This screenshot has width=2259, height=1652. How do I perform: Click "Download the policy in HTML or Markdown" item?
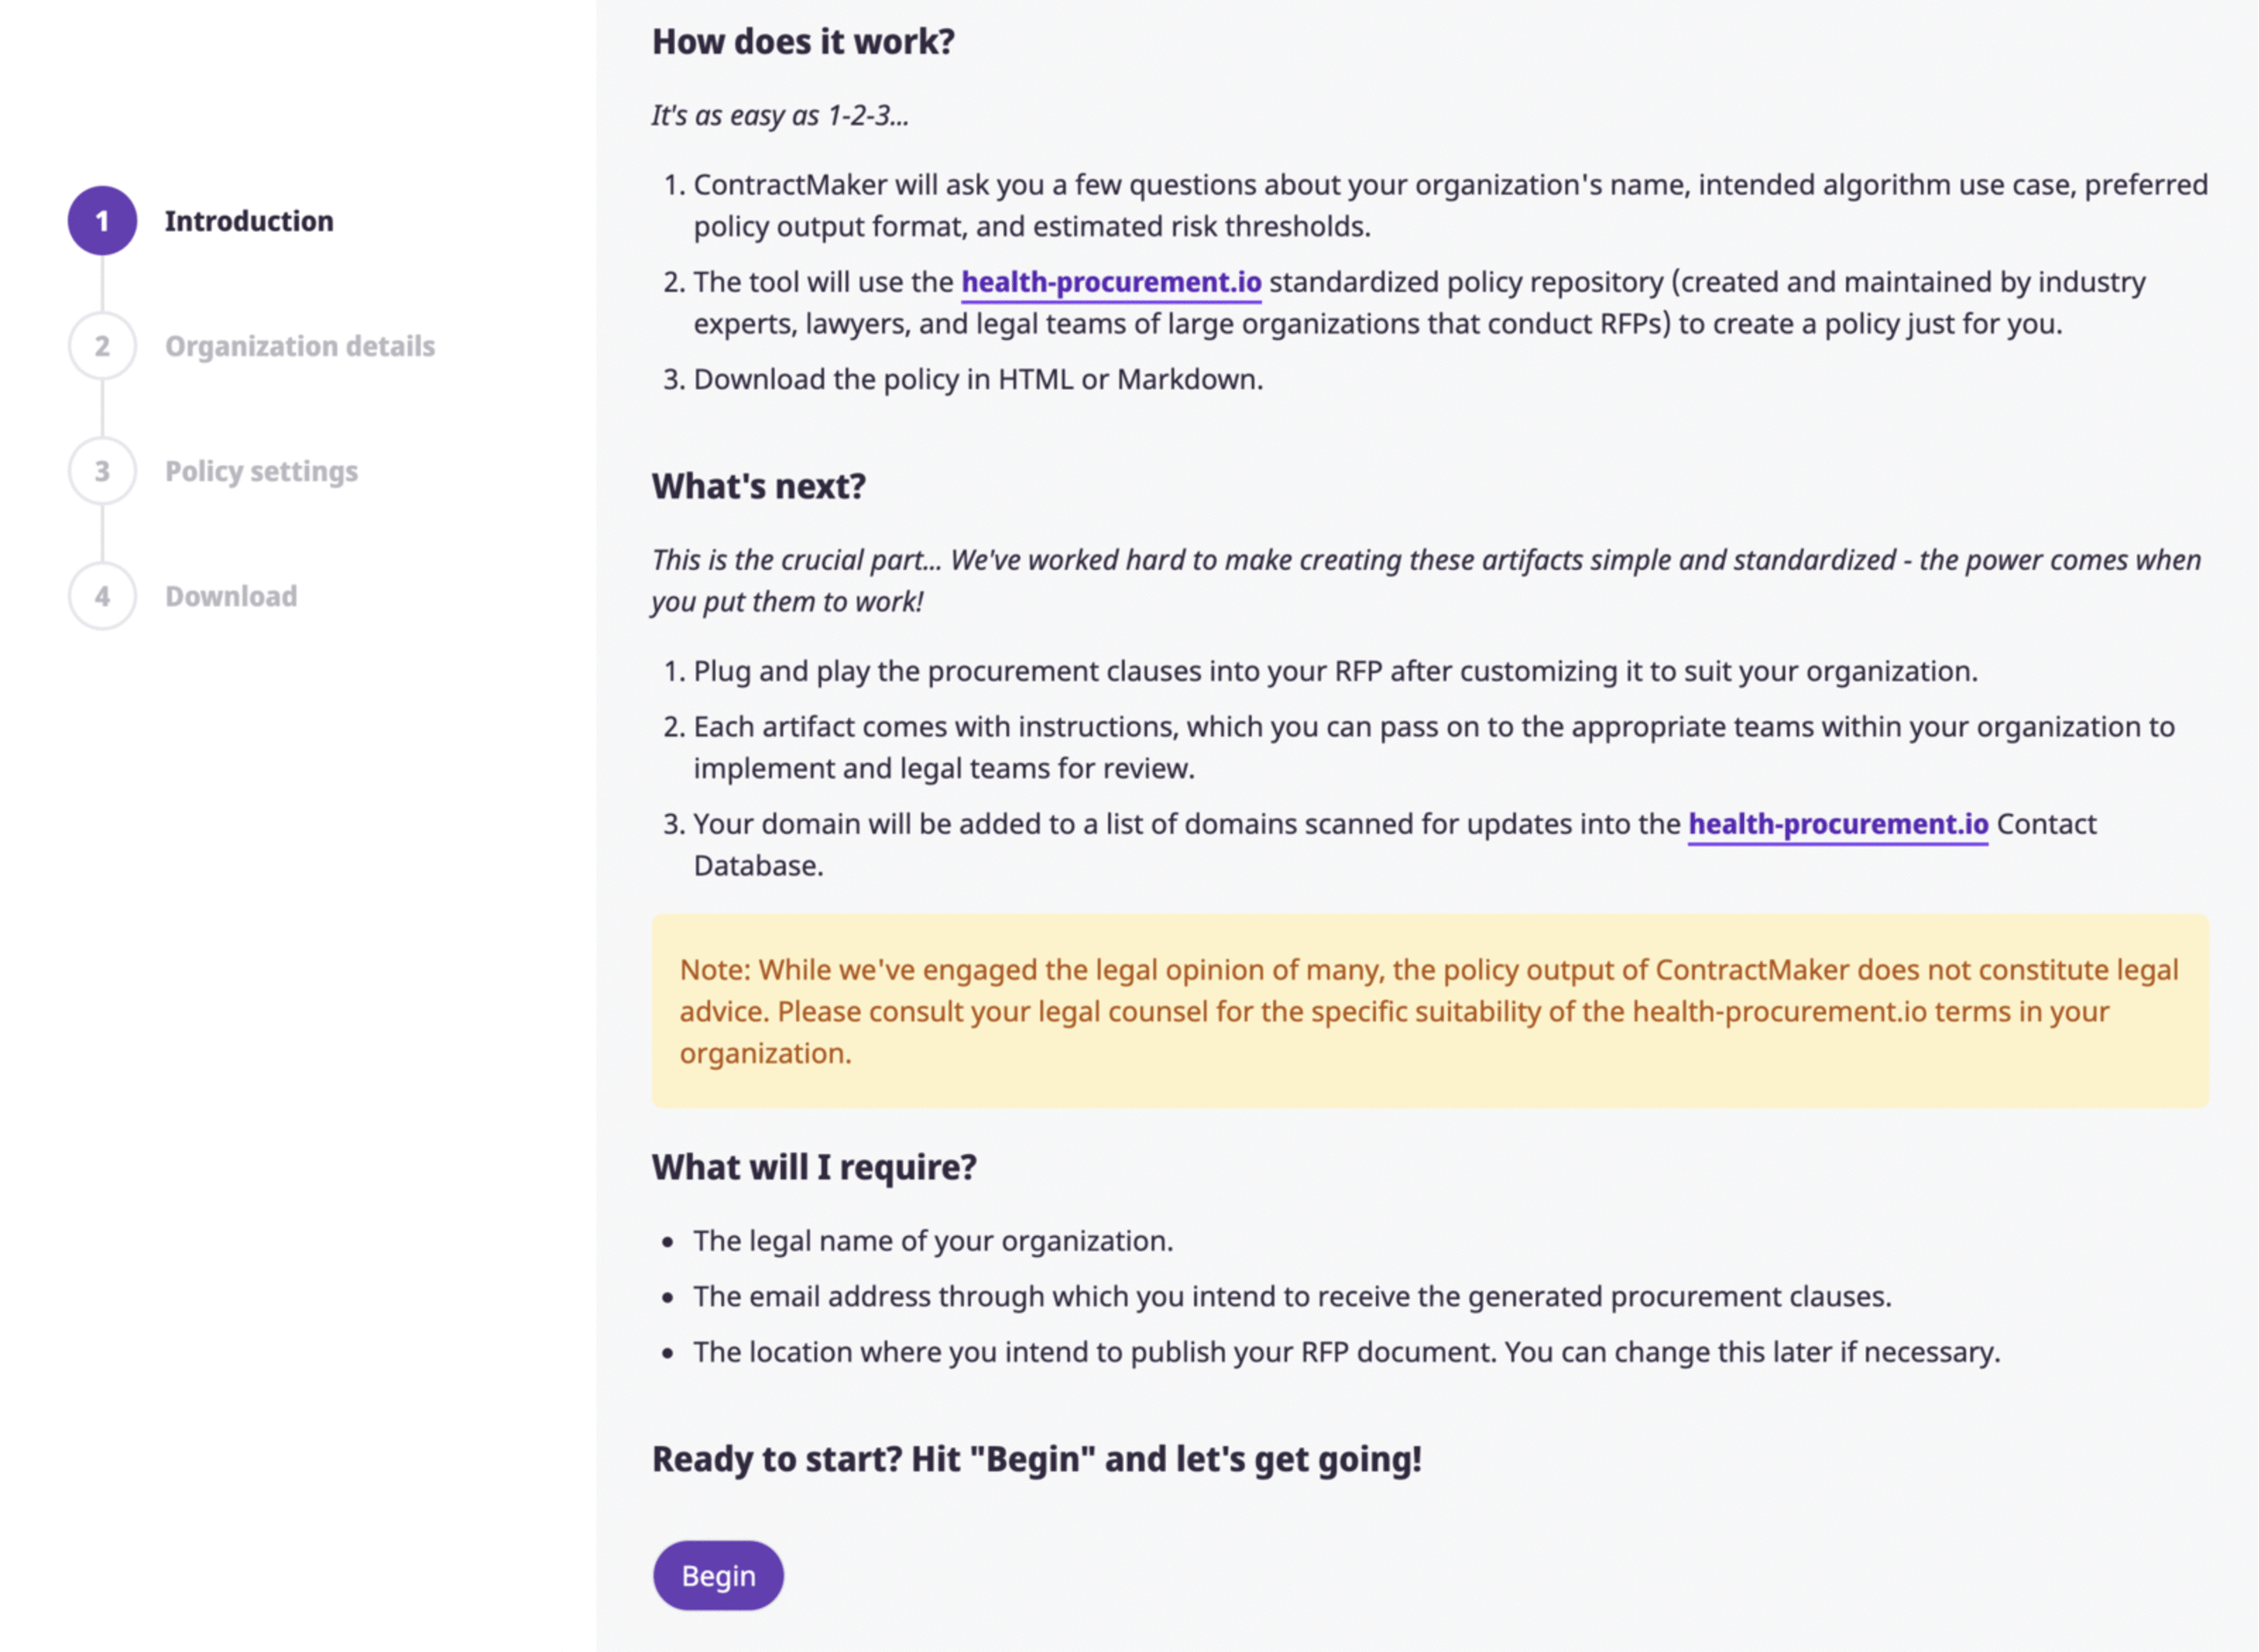977,380
